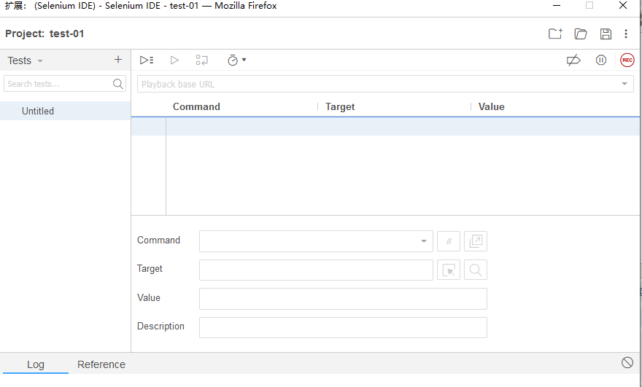Save the project with the disk icon
Screen dimensions: 642x387
coord(606,34)
